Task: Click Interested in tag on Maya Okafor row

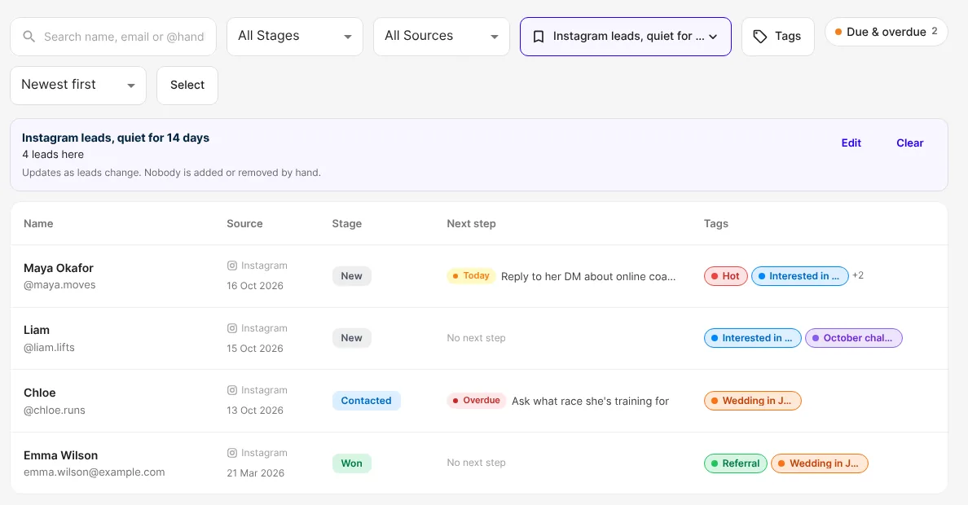Action: tap(800, 276)
